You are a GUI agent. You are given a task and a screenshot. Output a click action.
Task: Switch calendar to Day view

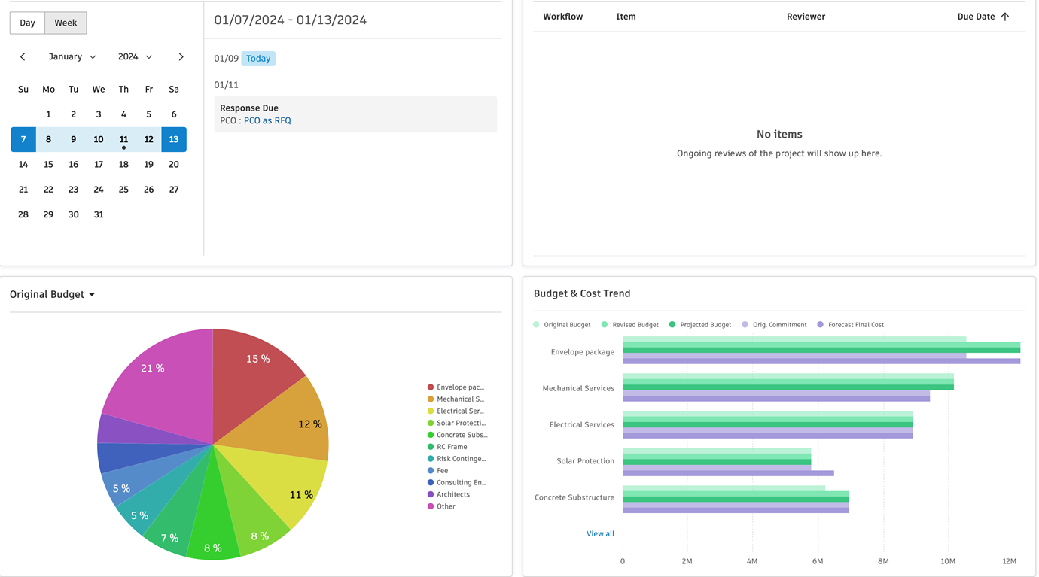[x=27, y=23]
